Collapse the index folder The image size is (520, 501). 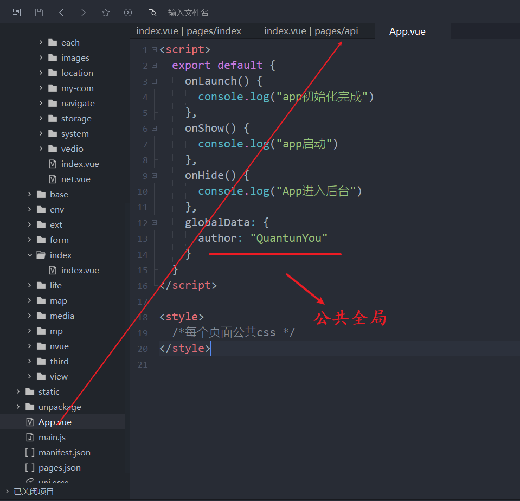29,255
